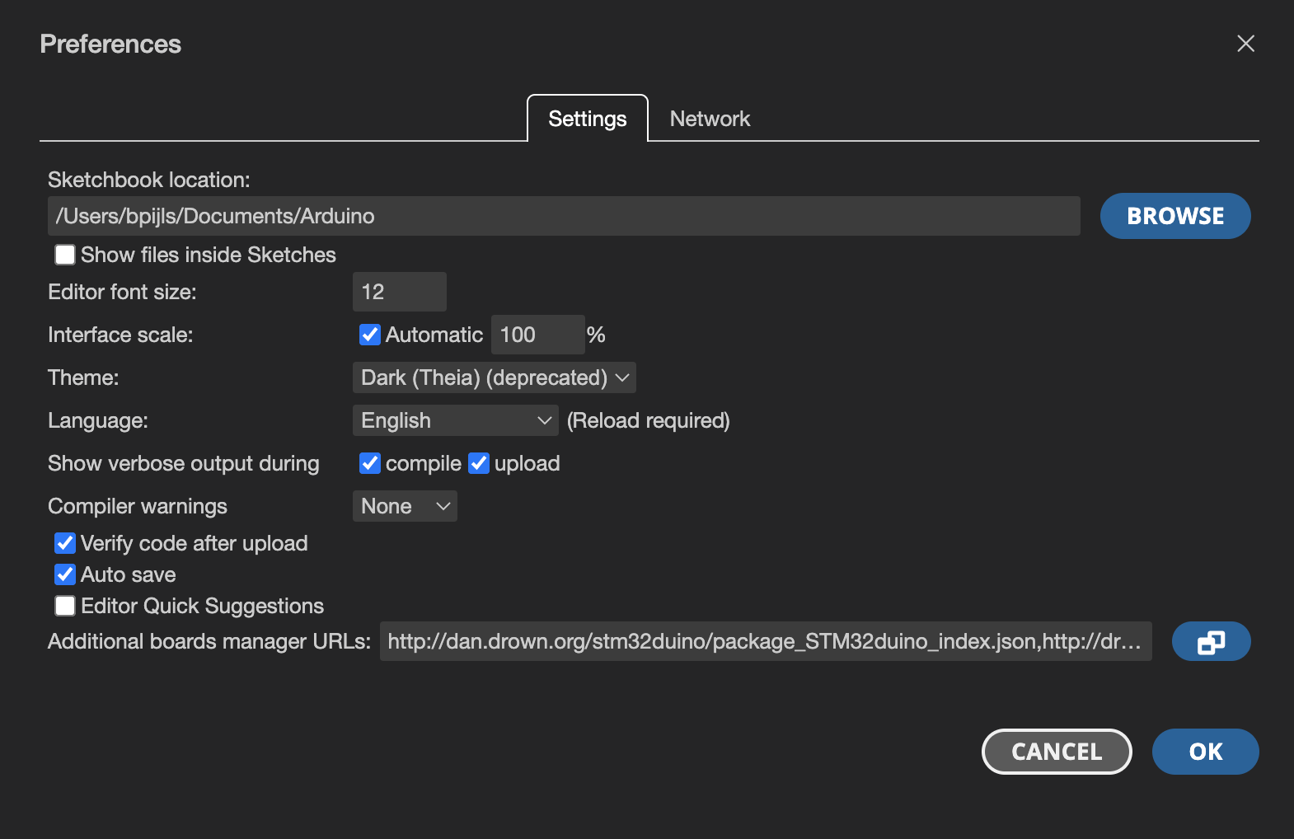Image resolution: width=1294 pixels, height=839 pixels.
Task: Disable verbose output during compile
Action: click(370, 463)
